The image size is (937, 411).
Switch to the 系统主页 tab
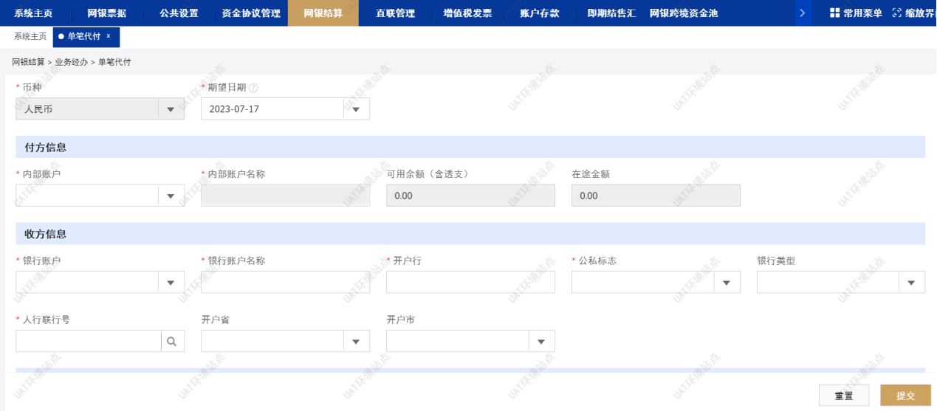30,36
